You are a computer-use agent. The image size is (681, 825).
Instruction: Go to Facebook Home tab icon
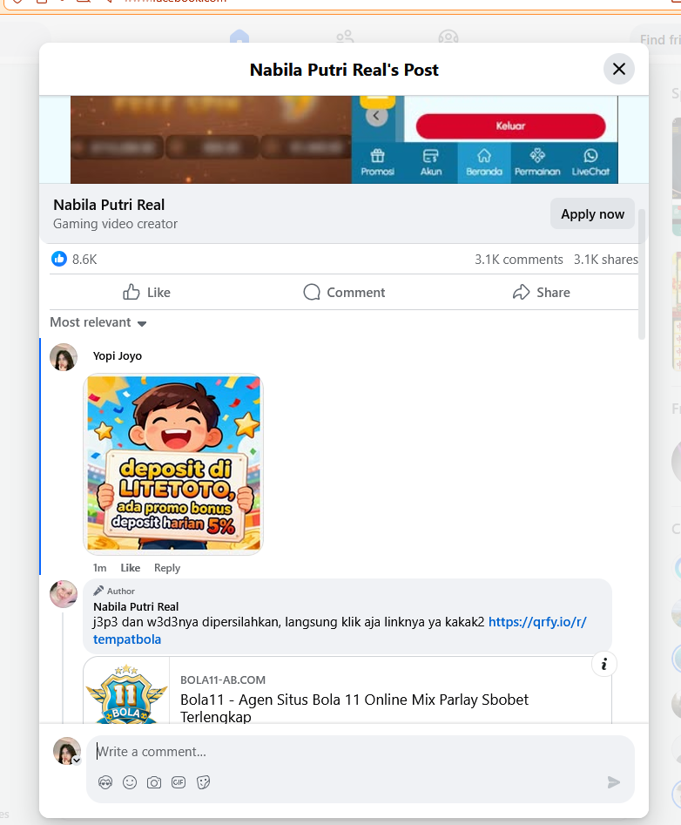coord(239,37)
